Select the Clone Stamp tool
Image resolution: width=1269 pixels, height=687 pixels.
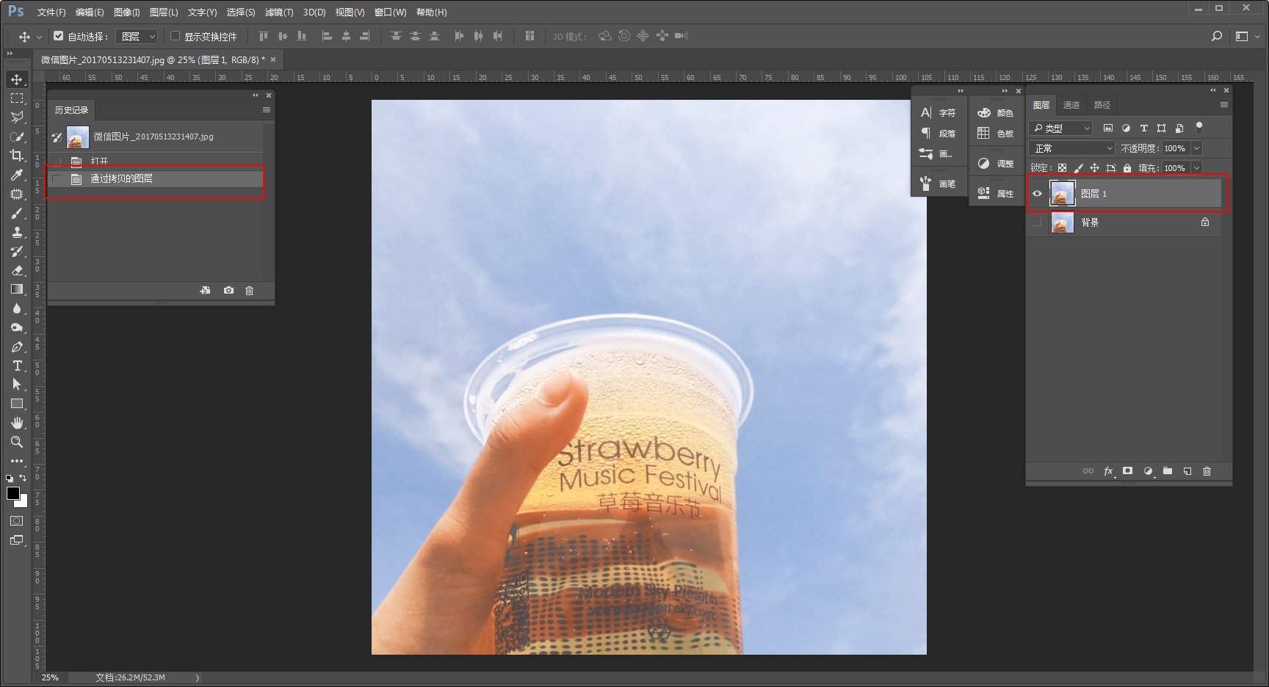pos(17,232)
